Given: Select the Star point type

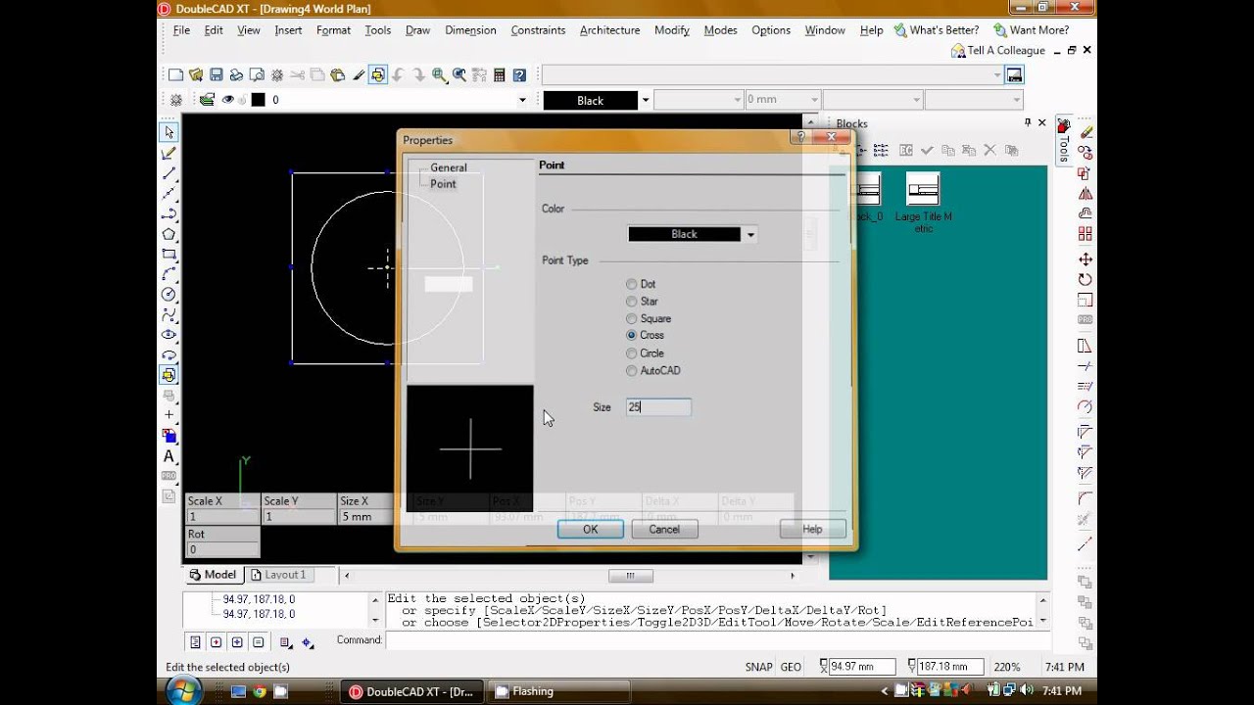Looking at the screenshot, I should coord(631,302).
